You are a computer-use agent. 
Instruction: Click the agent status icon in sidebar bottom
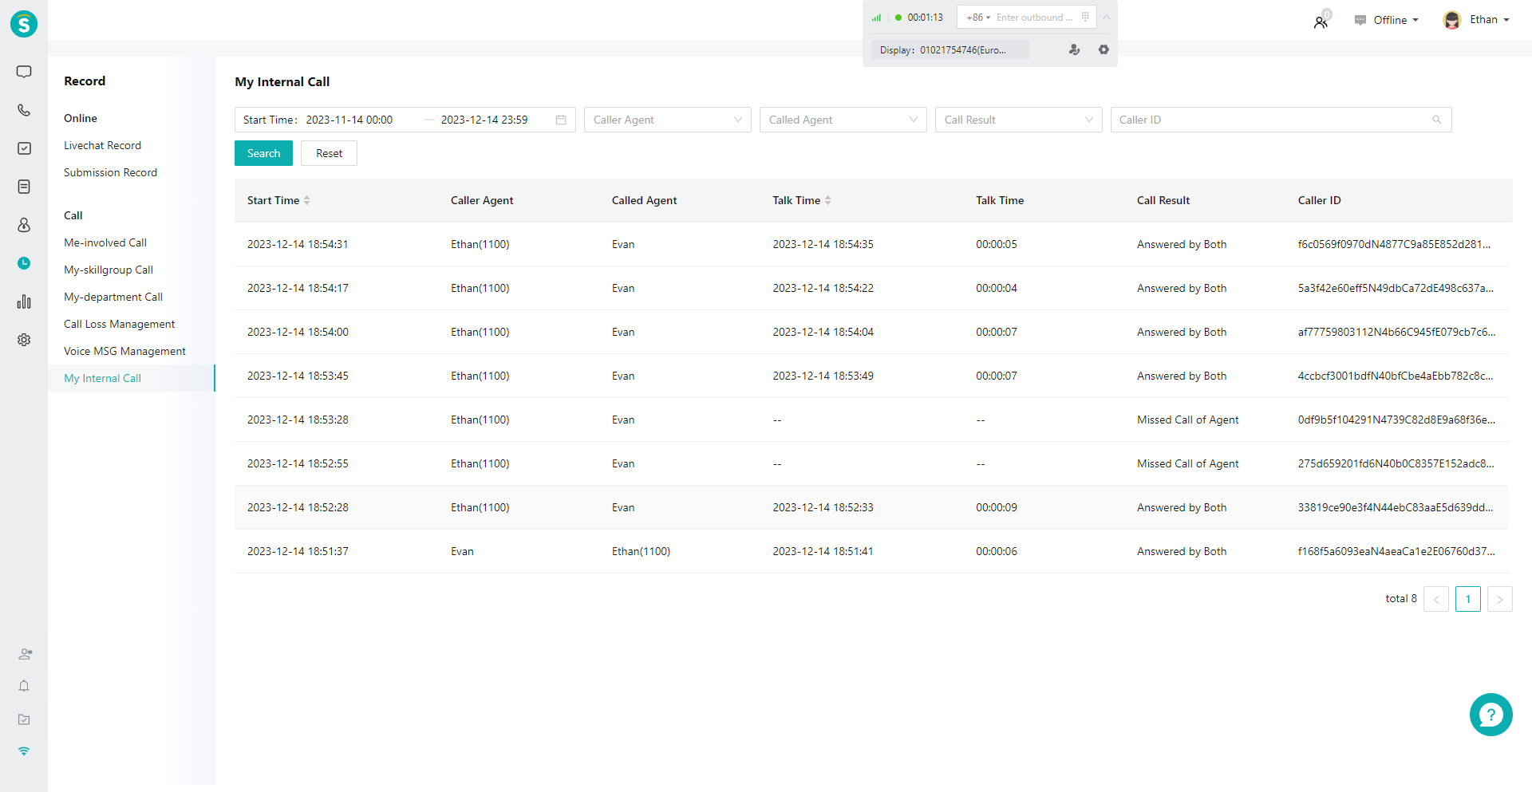[x=25, y=654]
